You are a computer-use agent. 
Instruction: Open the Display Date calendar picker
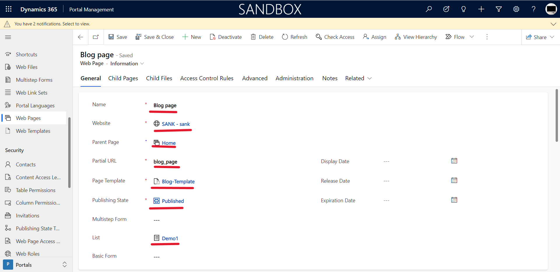[454, 161]
